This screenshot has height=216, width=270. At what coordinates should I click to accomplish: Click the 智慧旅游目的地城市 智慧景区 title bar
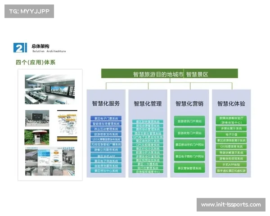pyautogui.click(x=170, y=73)
